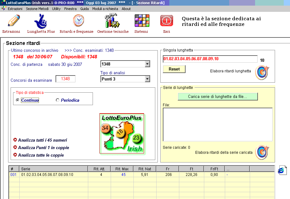Image resolution: width=290 pixels, height=199 pixels.
Task: Click the Fr/Ft column header
Action: point(214,169)
